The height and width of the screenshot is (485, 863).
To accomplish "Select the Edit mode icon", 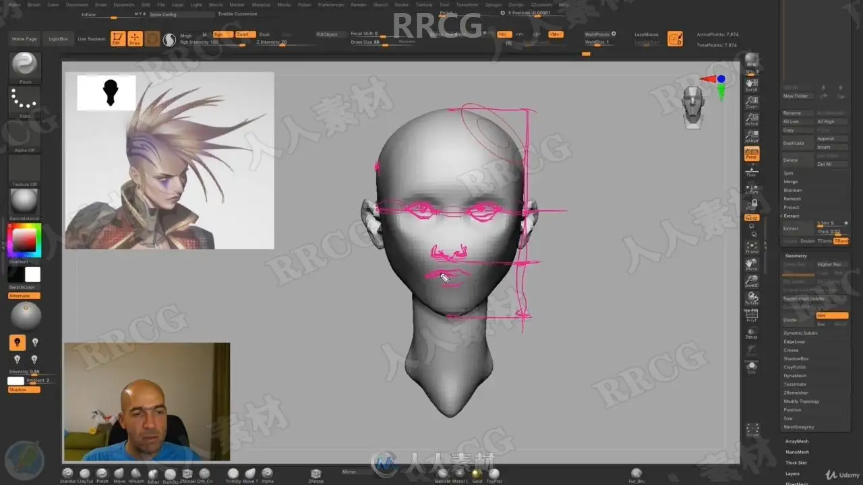I will point(117,39).
